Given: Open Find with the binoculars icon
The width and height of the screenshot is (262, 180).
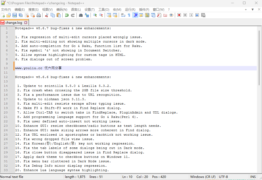Looking at the screenshot, I should click(81, 15).
